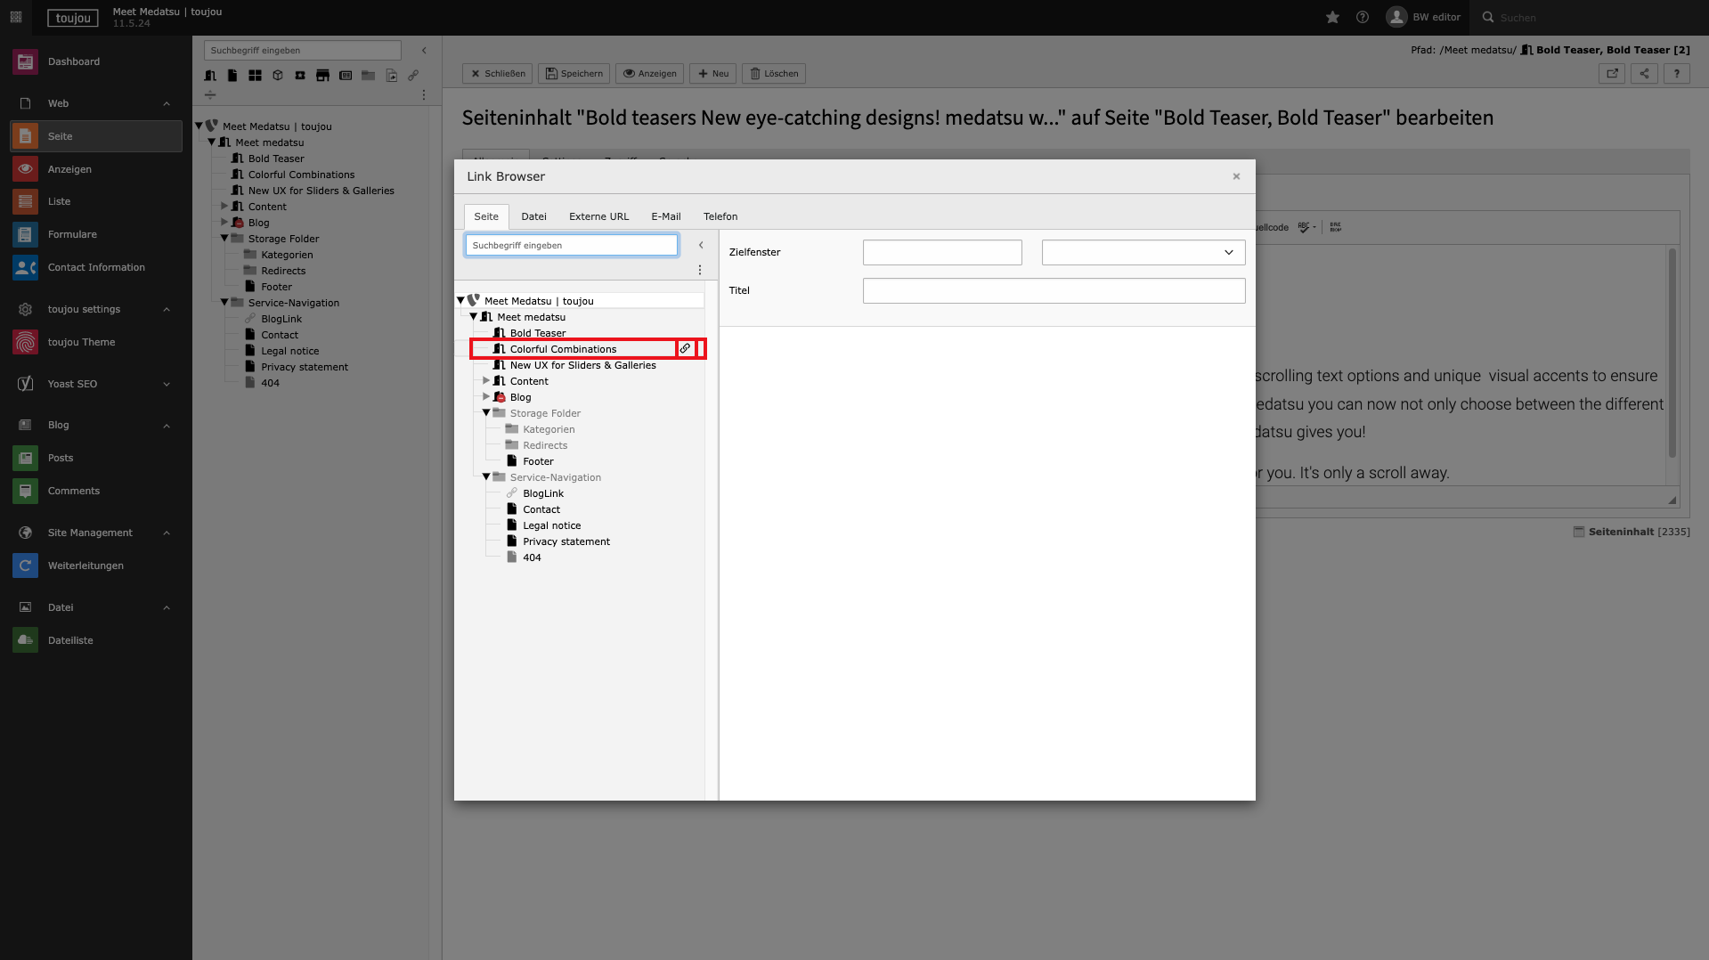This screenshot has width=1709, height=960.
Task: Click the Speichern button
Action: (574, 74)
